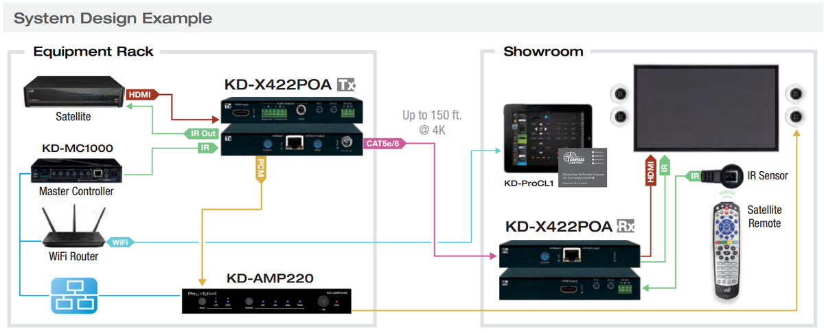
Task: Click the blue WiFi connection label
Action: pos(119,242)
